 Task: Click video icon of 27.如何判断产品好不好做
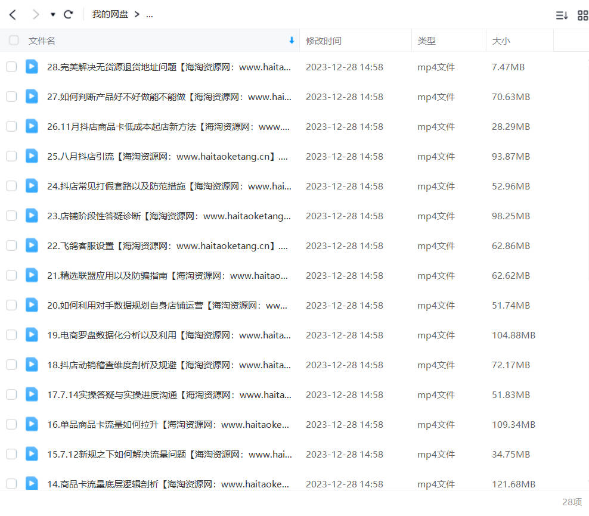pyautogui.click(x=32, y=96)
